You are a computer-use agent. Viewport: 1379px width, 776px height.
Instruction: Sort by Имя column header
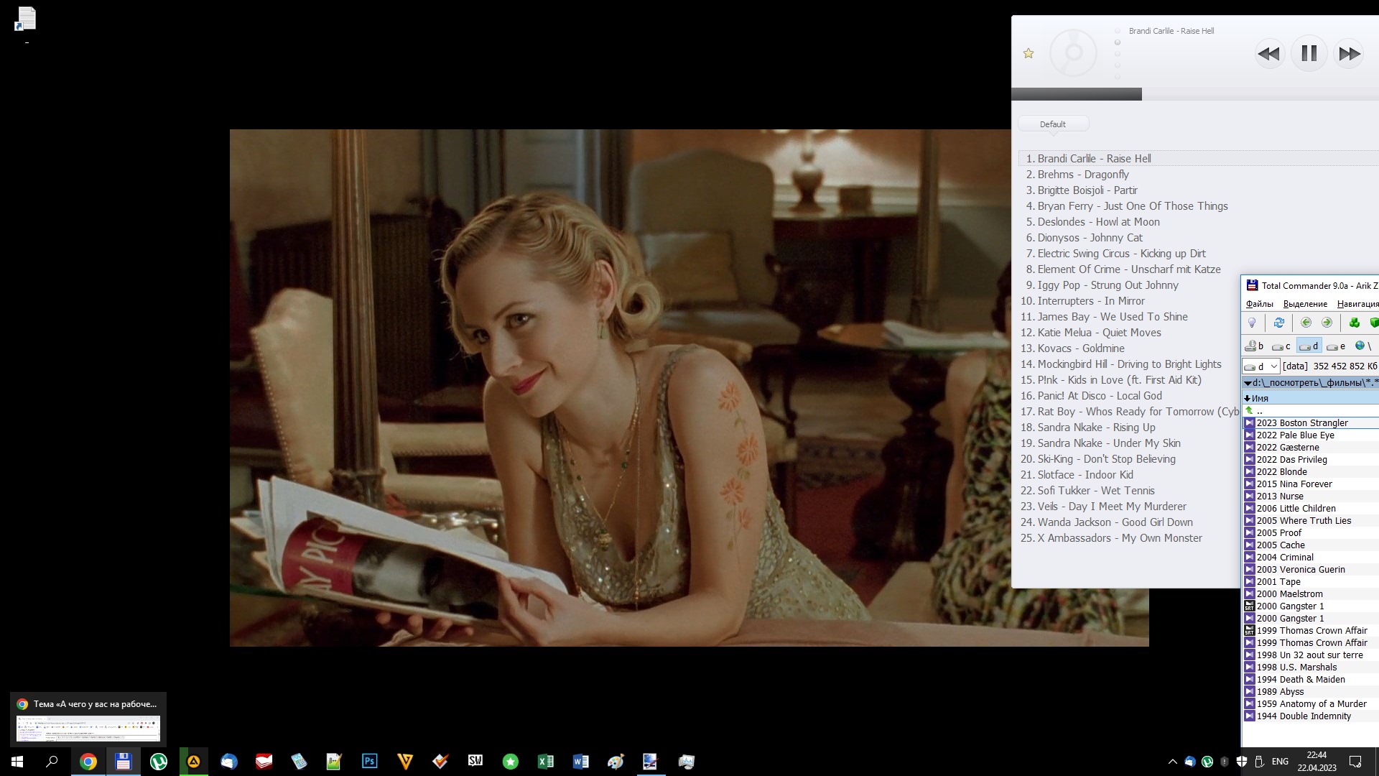click(1311, 398)
